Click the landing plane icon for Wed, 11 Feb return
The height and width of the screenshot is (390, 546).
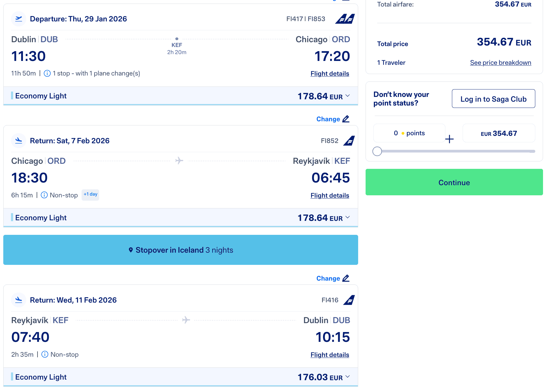(x=18, y=300)
